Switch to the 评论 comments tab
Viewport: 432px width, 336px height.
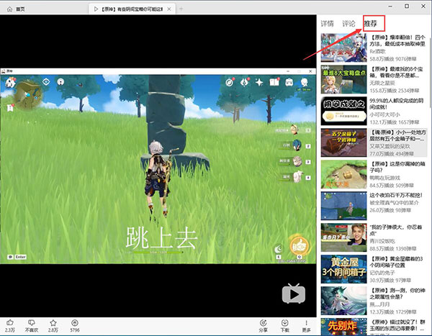tap(348, 24)
